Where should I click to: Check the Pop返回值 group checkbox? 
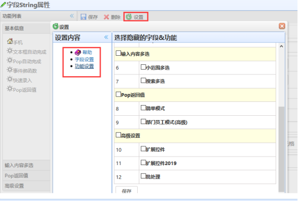point(118,94)
